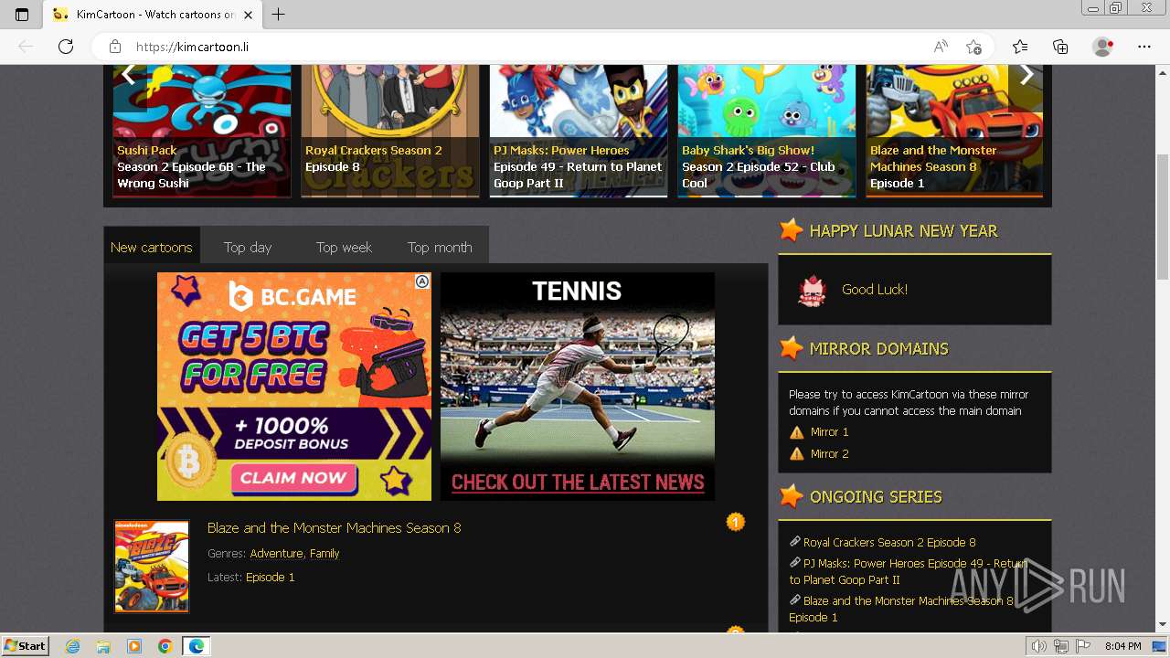Viewport: 1170px width, 658px height.
Task: Click the browser back arrow
Action: tap(26, 47)
